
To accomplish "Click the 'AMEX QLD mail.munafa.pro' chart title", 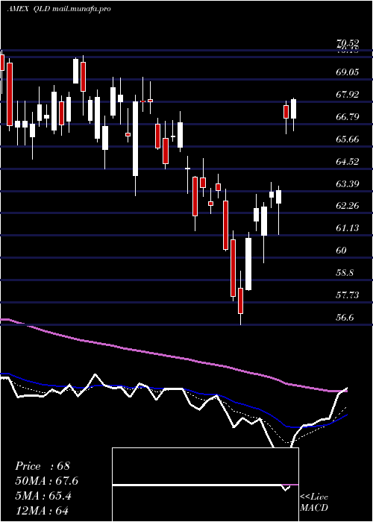I will [59, 9].
